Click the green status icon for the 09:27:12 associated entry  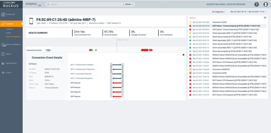[190, 40]
